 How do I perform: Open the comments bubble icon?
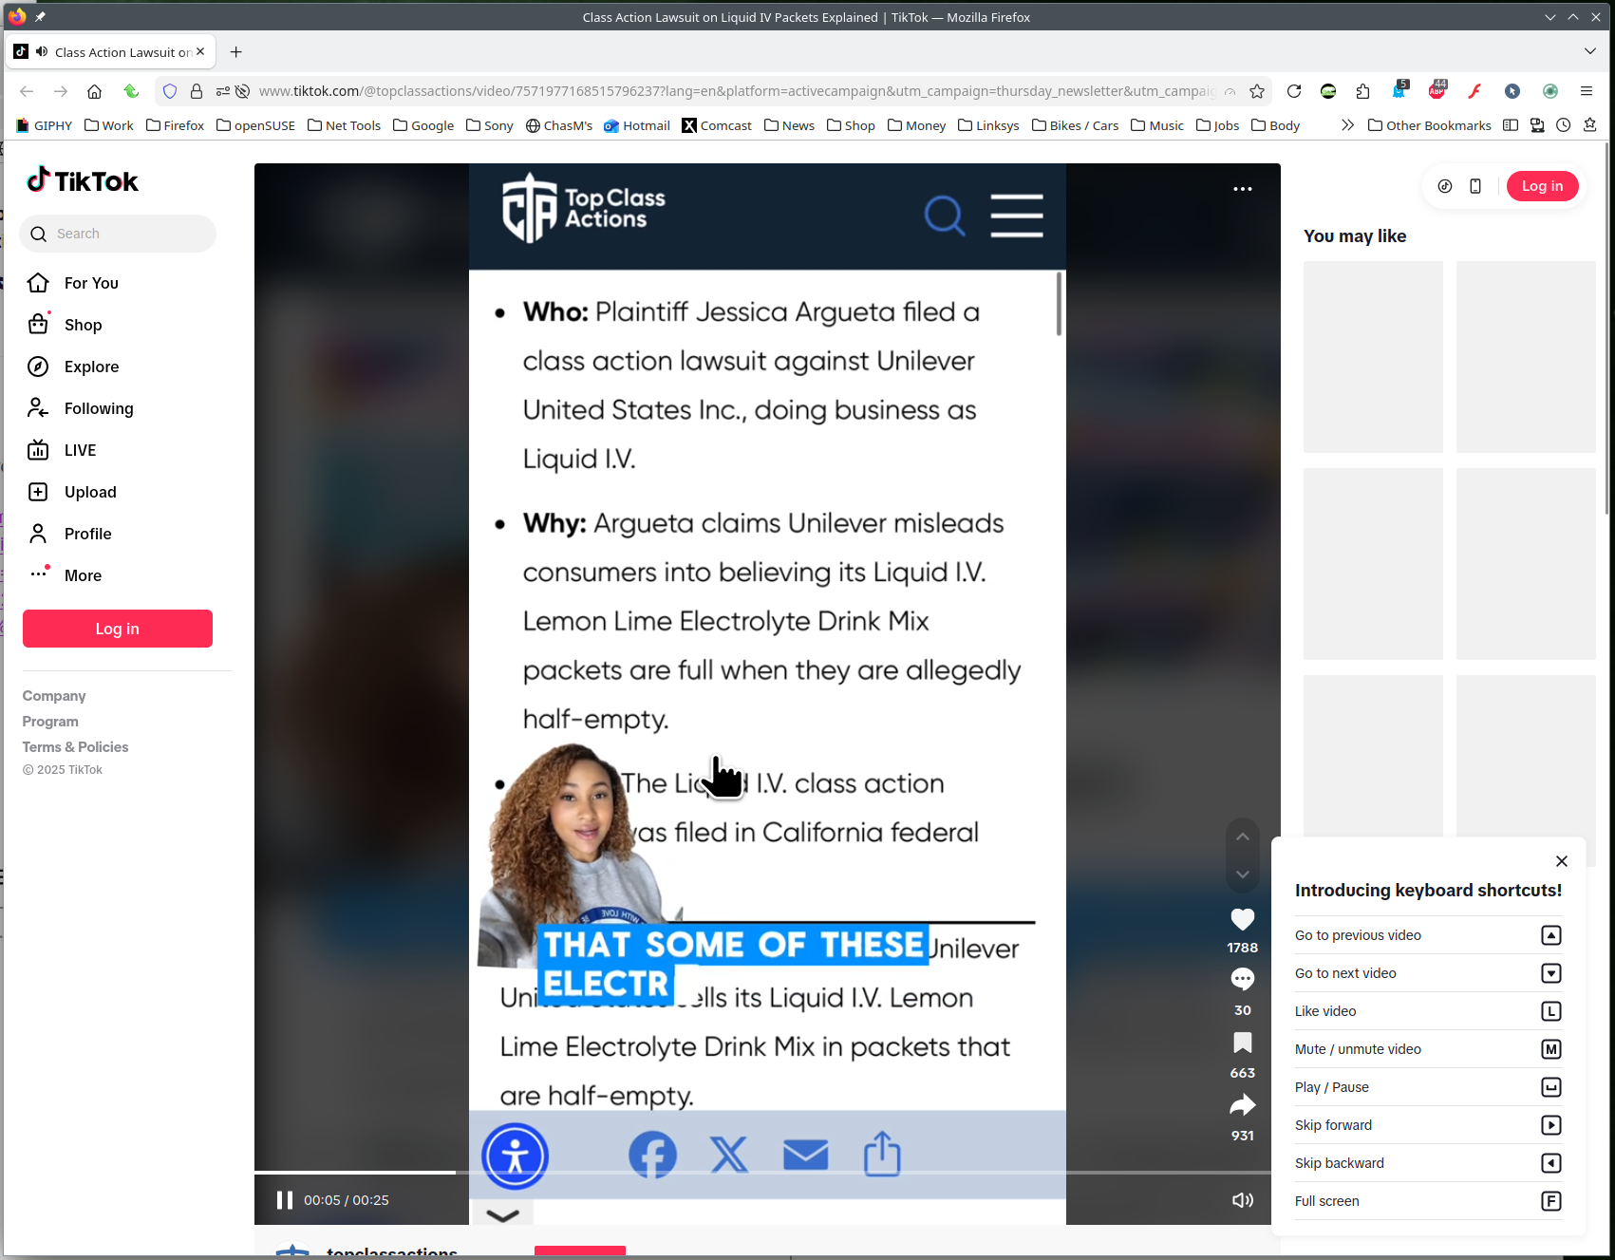(1242, 979)
